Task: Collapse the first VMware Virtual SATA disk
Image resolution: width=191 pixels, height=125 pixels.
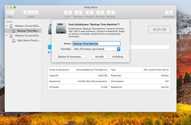Action: point(7,26)
